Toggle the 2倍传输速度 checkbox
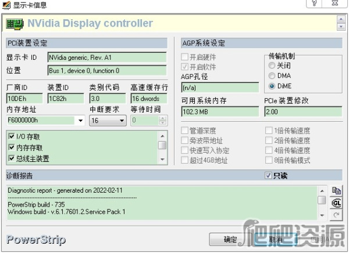This screenshot has width=349, height=253. [269, 140]
